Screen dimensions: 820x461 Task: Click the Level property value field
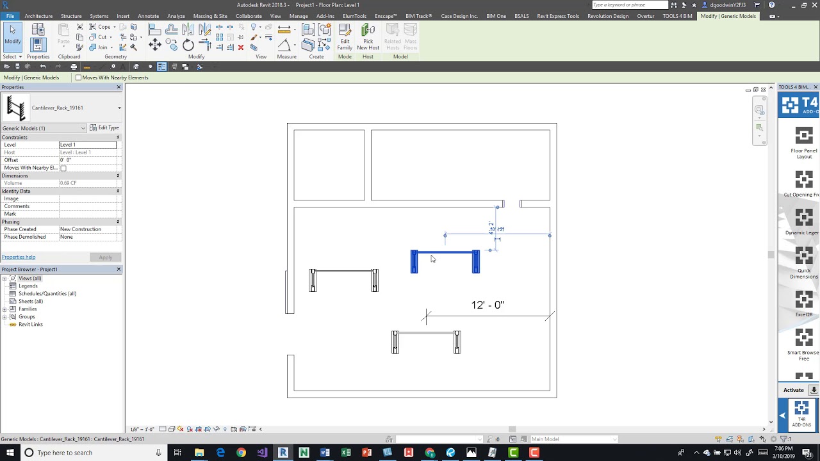pos(88,145)
